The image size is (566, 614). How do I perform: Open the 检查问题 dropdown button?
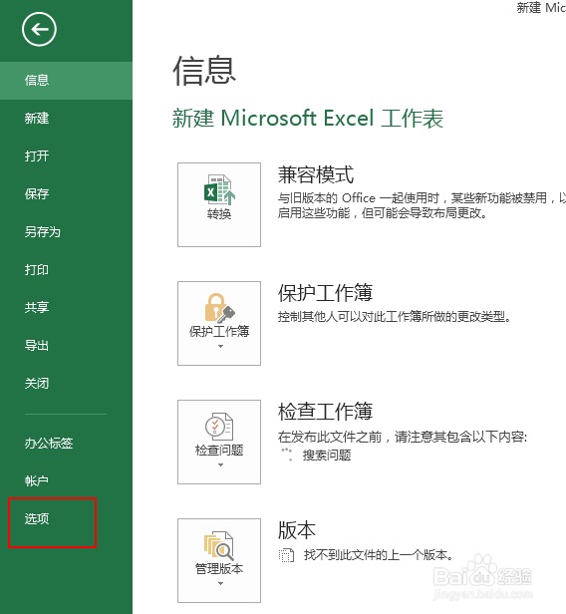click(x=219, y=443)
